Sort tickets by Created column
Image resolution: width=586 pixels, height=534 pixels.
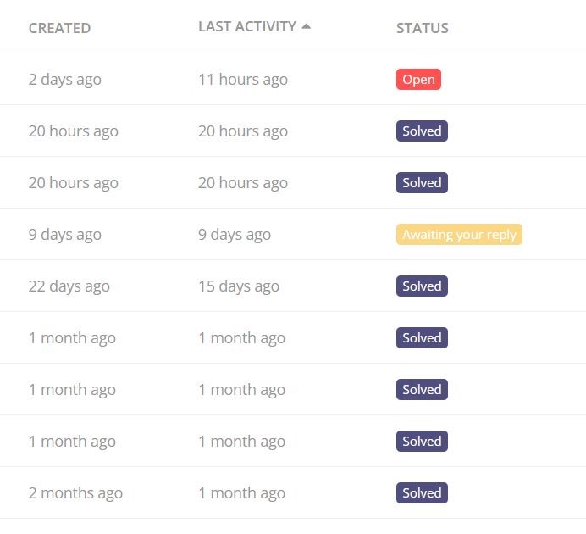click(x=59, y=28)
